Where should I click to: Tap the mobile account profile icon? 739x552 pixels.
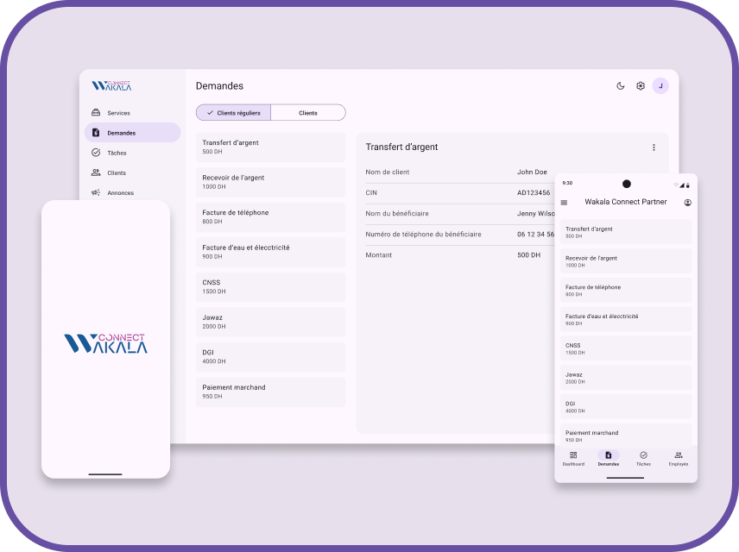tap(687, 203)
